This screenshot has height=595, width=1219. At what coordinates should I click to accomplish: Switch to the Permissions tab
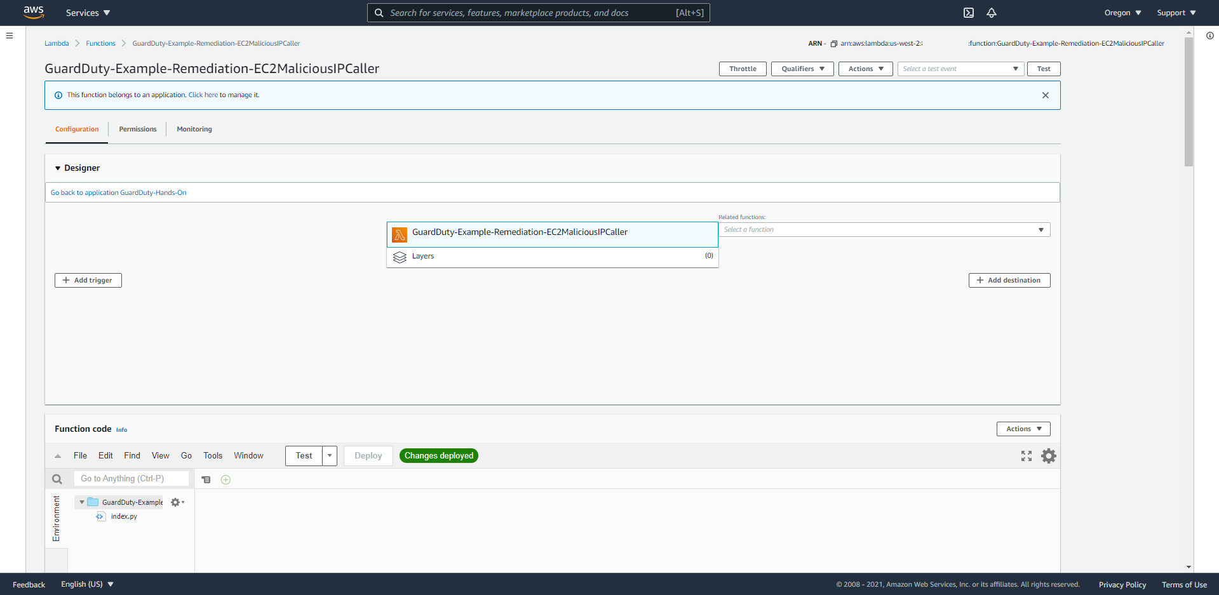click(138, 130)
